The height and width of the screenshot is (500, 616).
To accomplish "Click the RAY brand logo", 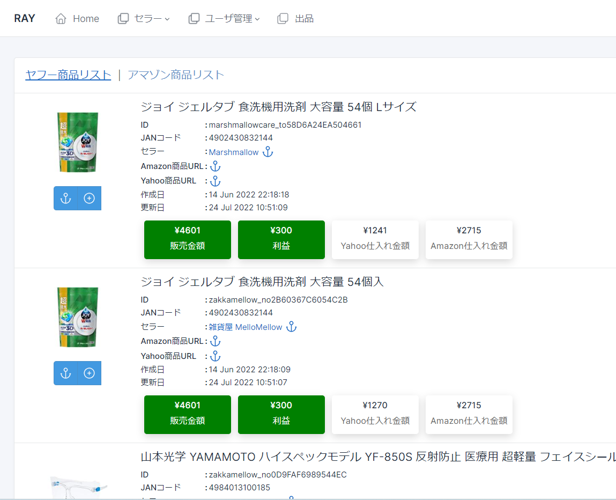I will point(24,18).
